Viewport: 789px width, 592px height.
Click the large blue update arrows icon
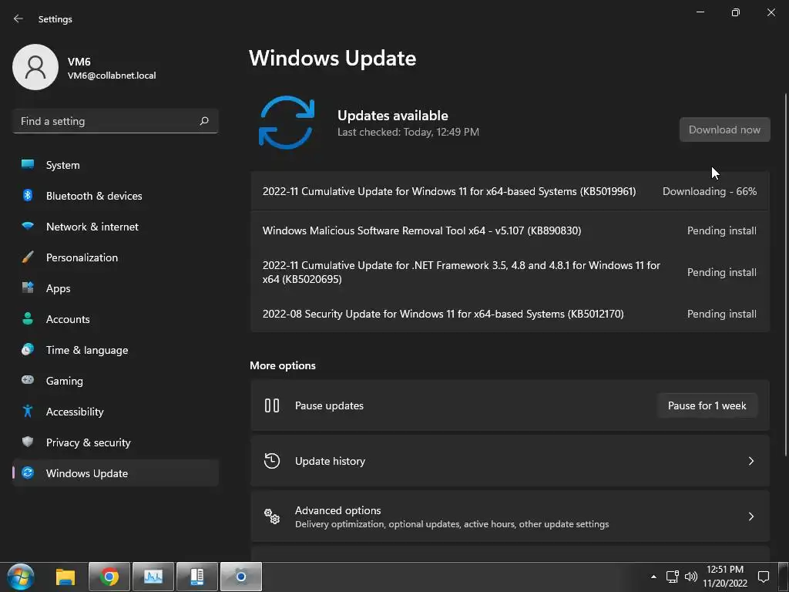[x=287, y=123]
